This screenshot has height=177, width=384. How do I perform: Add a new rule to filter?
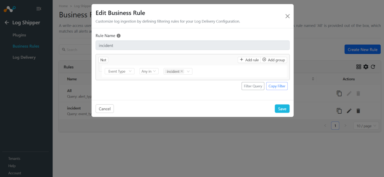click(x=249, y=60)
